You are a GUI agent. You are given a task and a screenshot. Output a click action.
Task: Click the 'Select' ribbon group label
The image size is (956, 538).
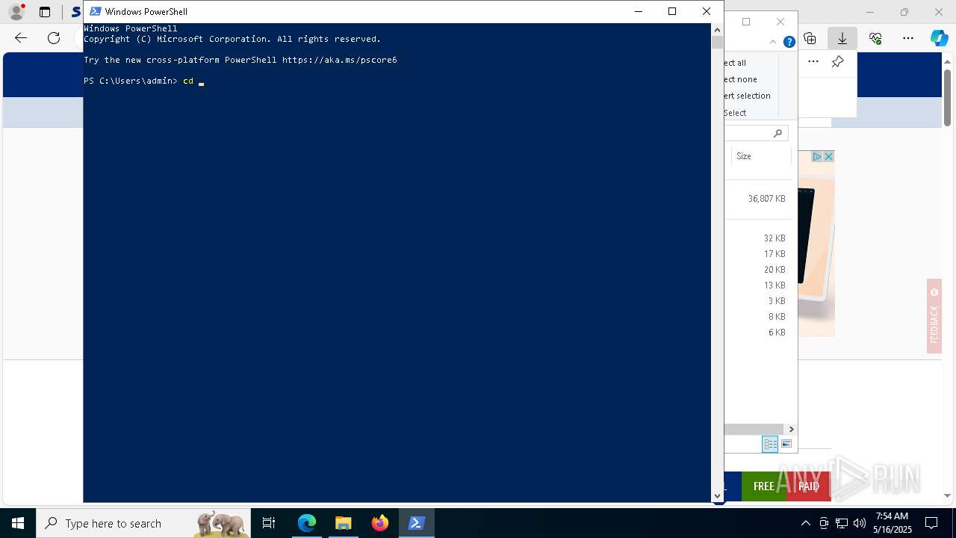click(x=735, y=113)
